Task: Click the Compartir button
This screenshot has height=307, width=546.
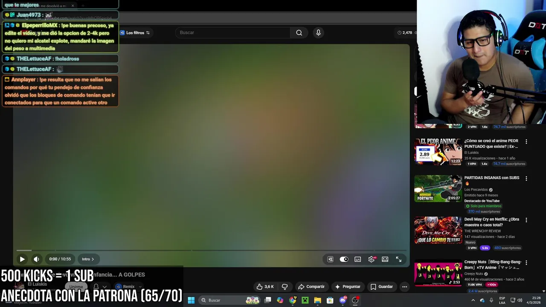Action: coord(311,287)
